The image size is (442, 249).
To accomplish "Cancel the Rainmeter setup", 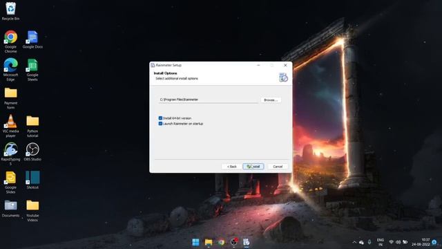I will tap(278, 167).
